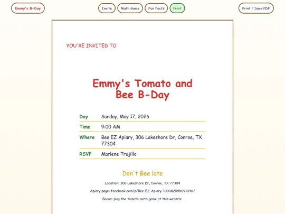The image size is (285, 214).
Task: Click the Apiary page facebook.com line
Action: pyautogui.click(x=142, y=191)
